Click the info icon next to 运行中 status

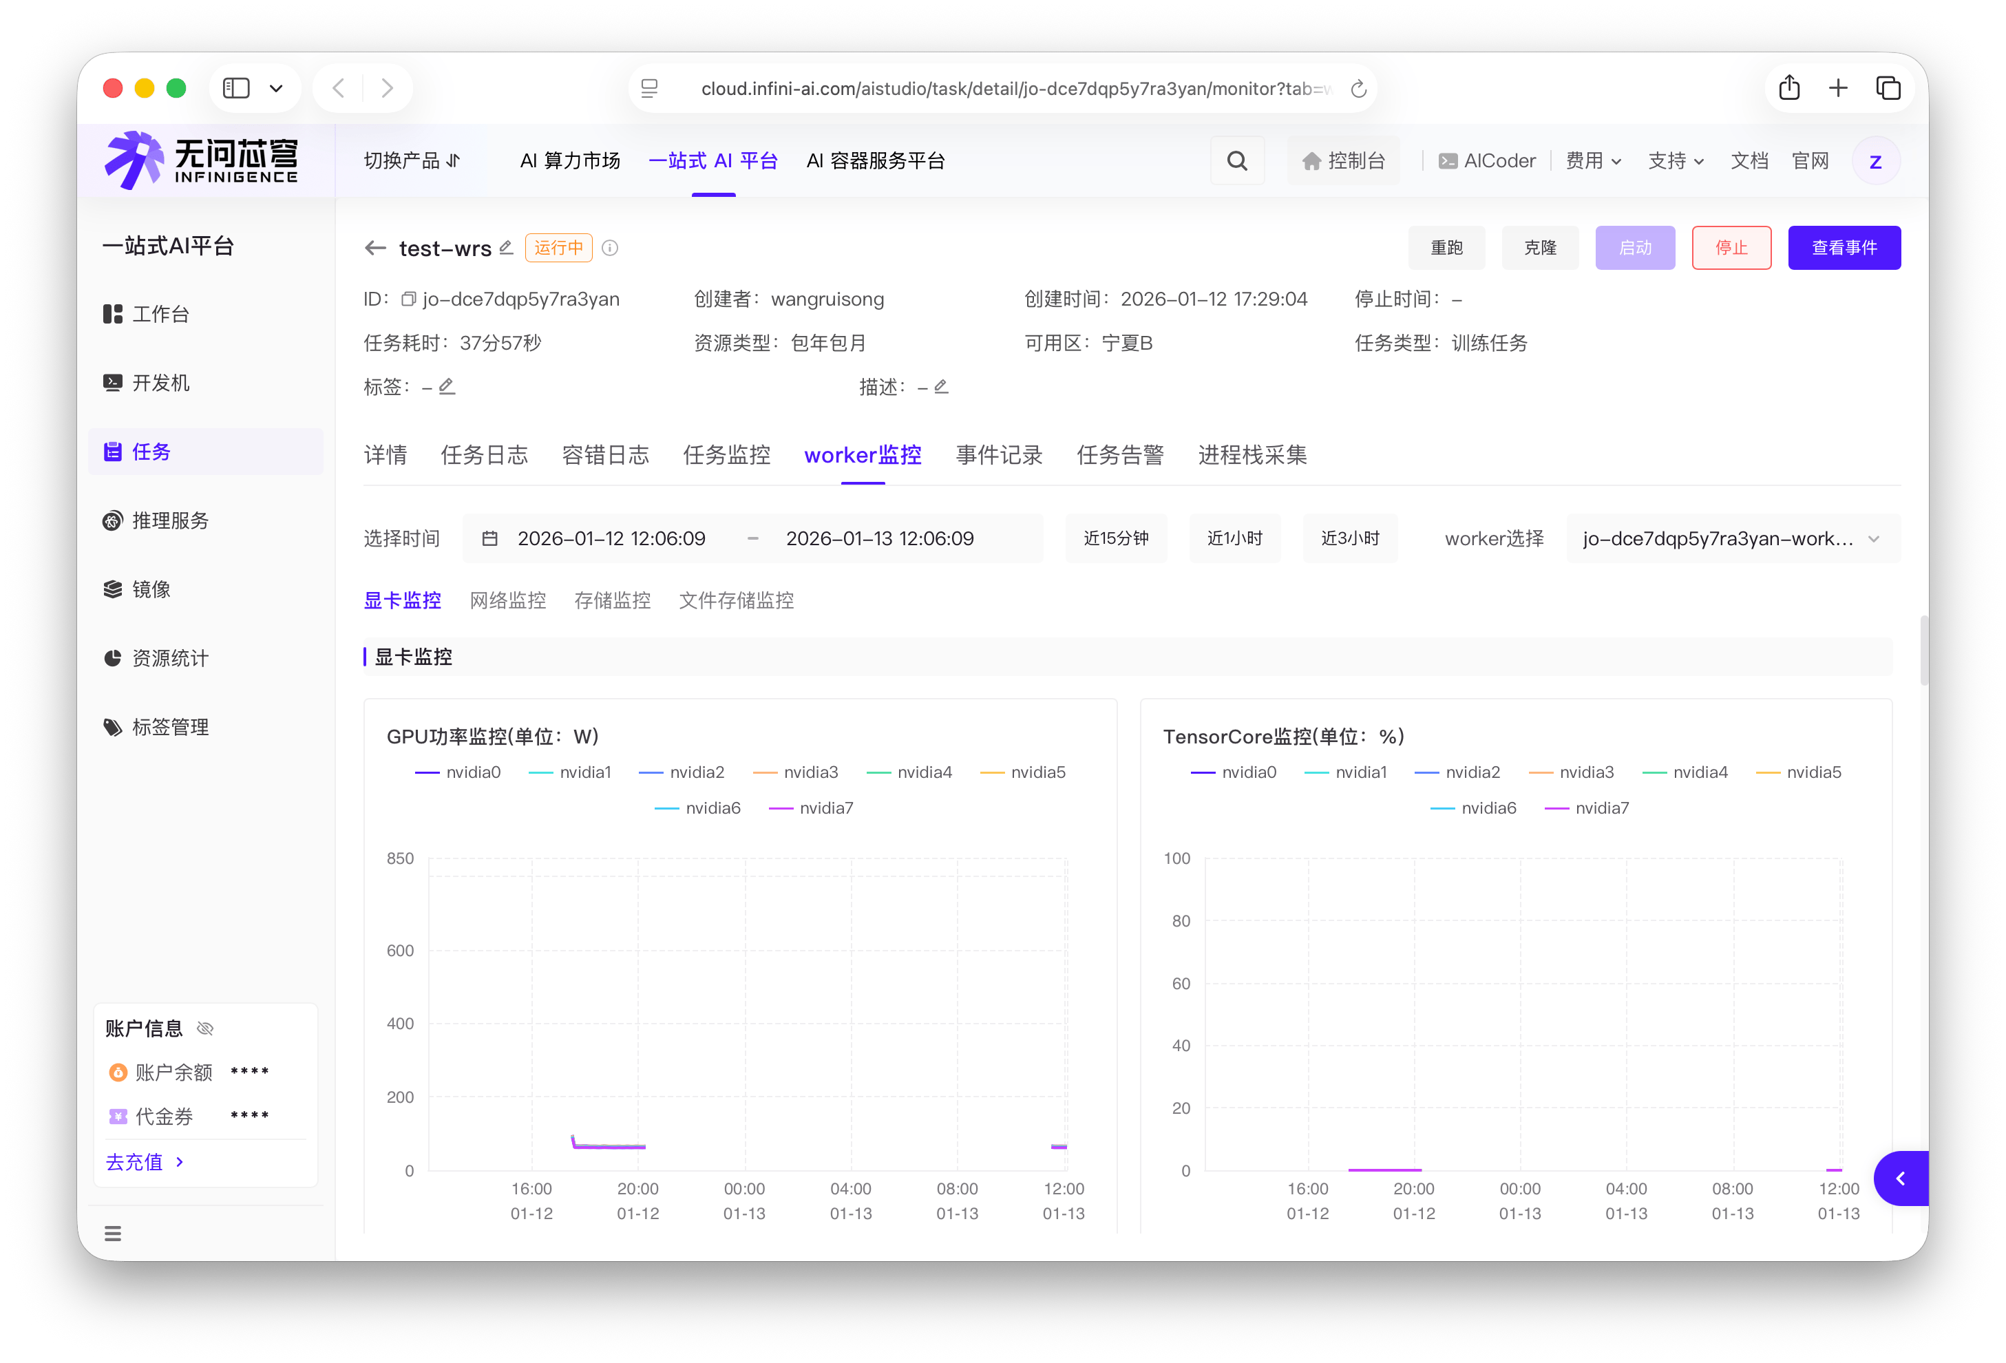point(609,248)
